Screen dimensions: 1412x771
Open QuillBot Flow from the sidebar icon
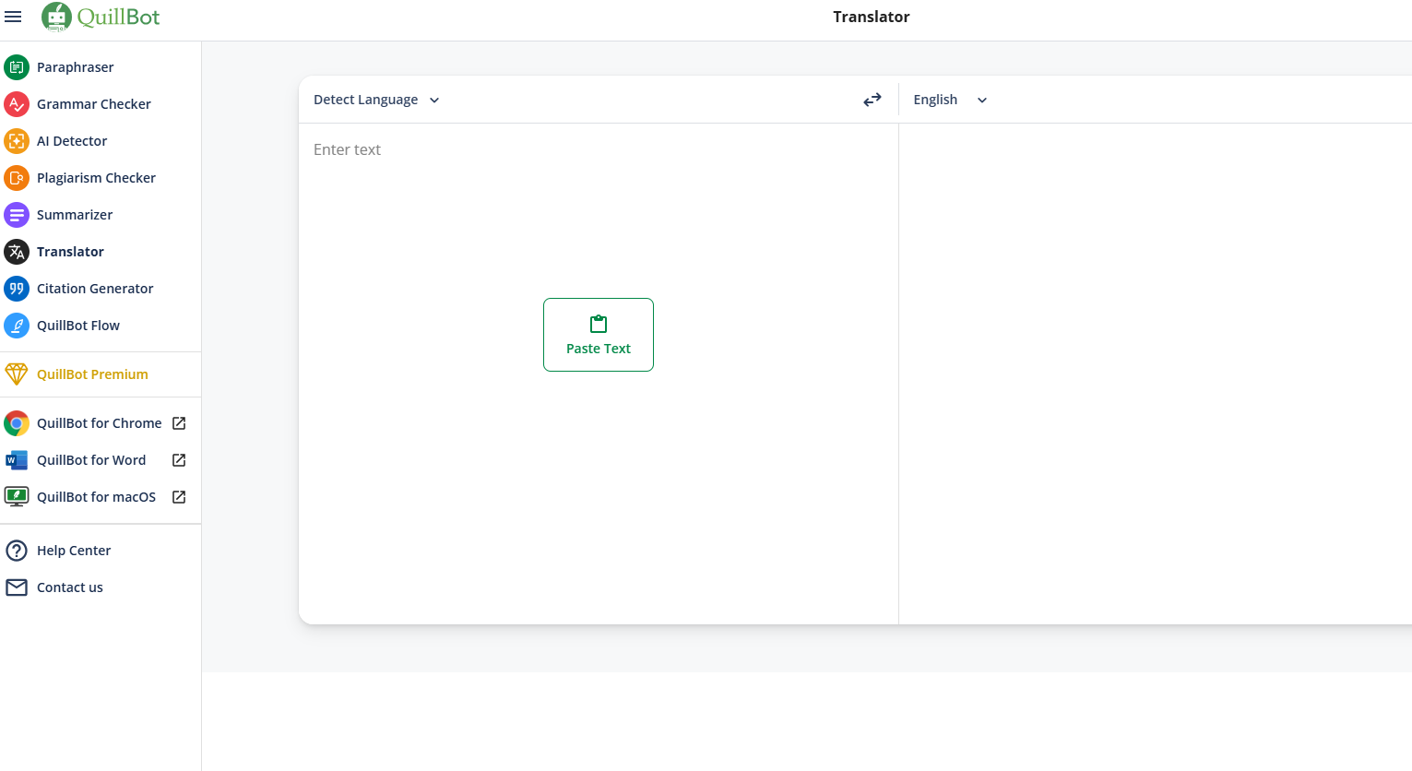pos(17,325)
